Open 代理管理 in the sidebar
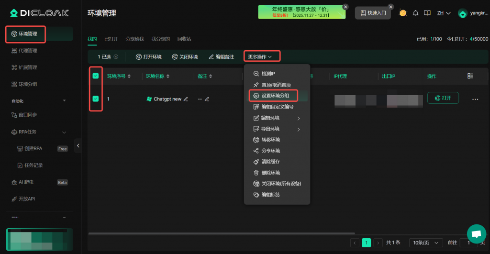This screenshot has height=254, width=490. 28,51
